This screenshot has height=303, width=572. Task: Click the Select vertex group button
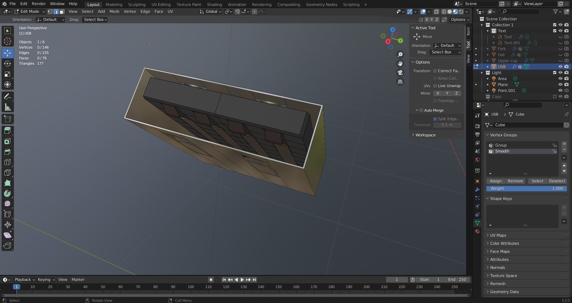click(x=537, y=181)
